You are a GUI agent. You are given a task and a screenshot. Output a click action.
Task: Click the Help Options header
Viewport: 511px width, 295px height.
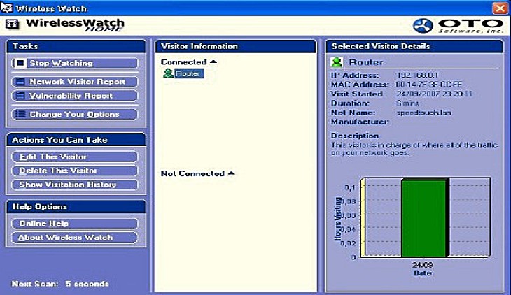(x=76, y=206)
